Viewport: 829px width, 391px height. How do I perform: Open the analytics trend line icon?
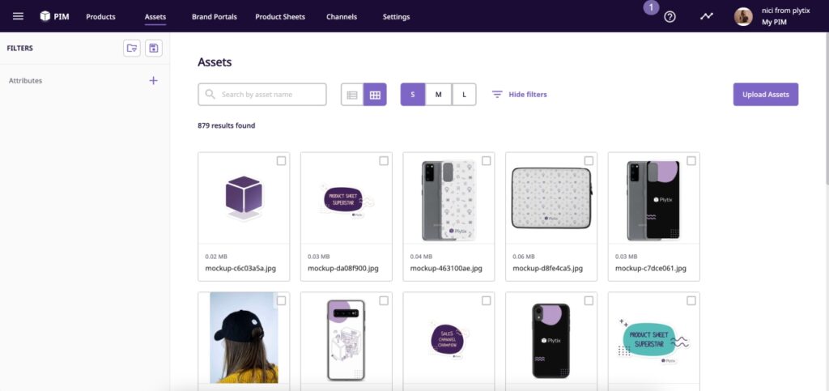coord(707,16)
